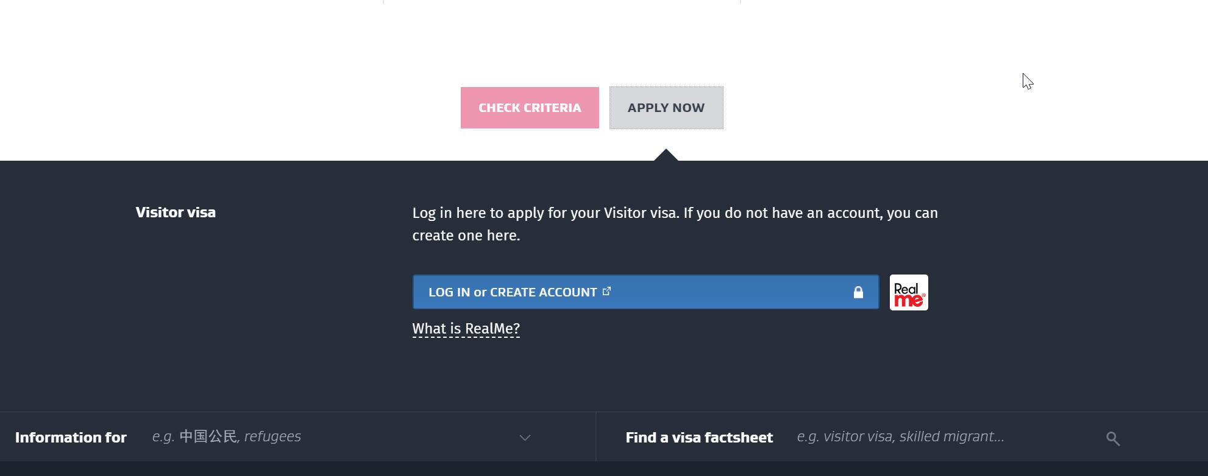This screenshot has height=476, width=1208.
Task: Click the Visitor visa heading
Action: click(x=176, y=212)
